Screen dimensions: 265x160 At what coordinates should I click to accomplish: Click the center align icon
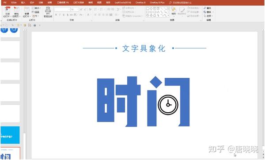point(99,15)
